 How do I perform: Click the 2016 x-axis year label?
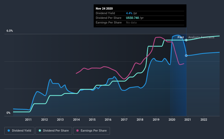pos(108,120)
